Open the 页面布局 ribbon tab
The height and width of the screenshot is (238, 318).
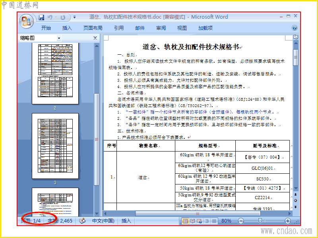[x=93, y=28]
